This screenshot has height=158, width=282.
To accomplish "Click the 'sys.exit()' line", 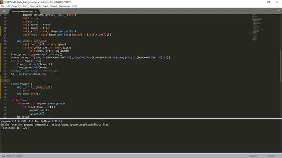I will coord(37,114).
